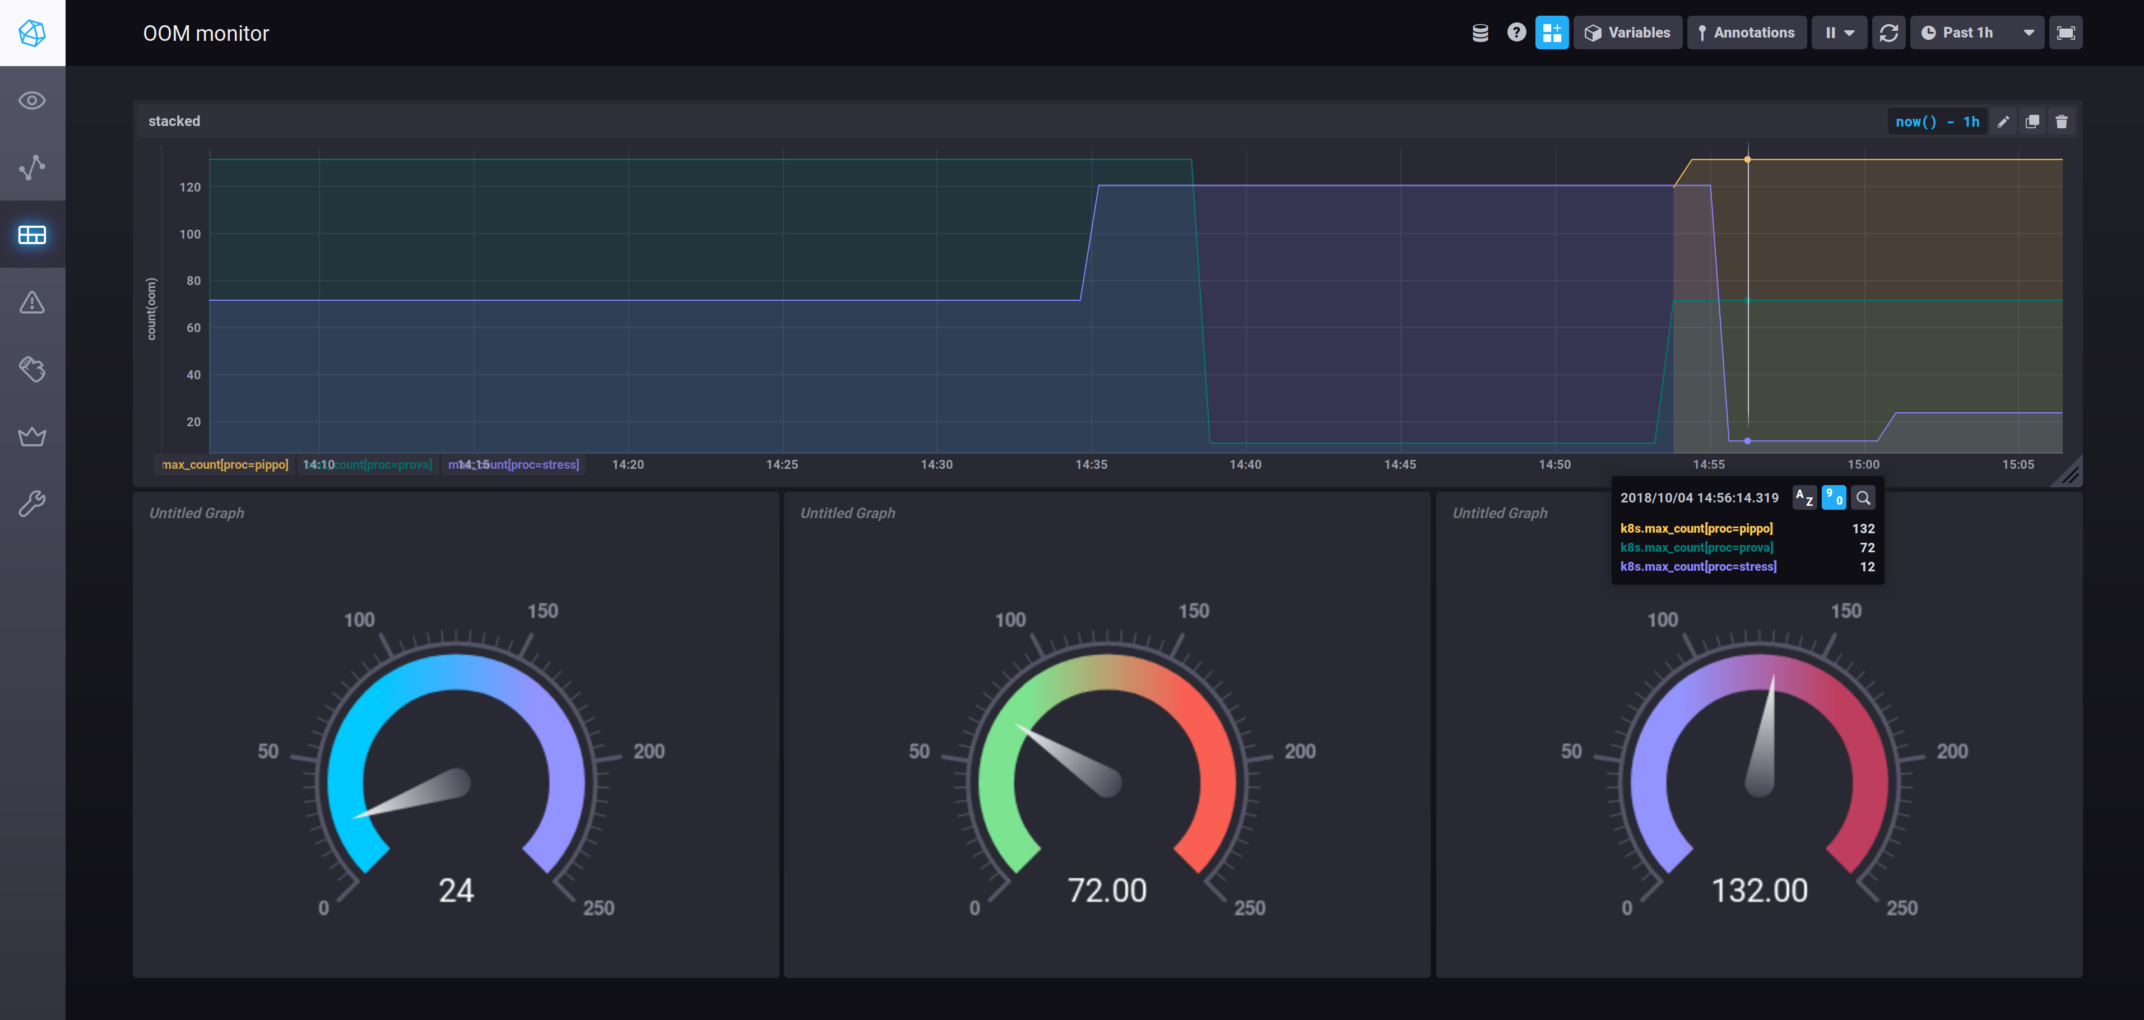Sort legend alphabetically with AZ button

pyautogui.click(x=1804, y=497)
